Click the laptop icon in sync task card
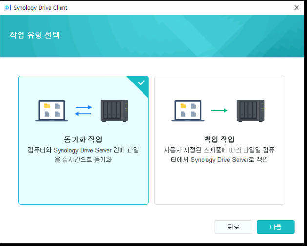This screenshot has width=307, height=246. 52,111
